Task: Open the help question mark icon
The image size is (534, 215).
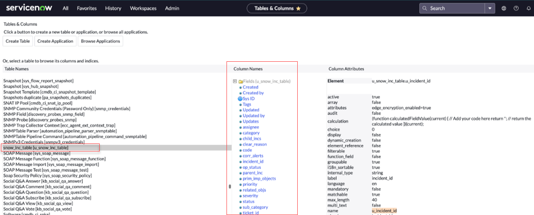Action: (x=516, y=8)
